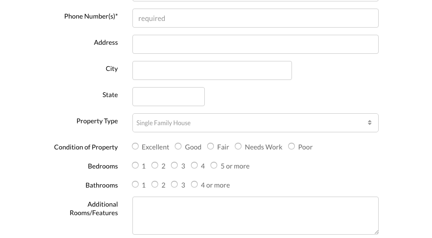Select 3 for Bedrooms
The height and width of the screenshot is (238, 432).
click(x=174, y=166)
